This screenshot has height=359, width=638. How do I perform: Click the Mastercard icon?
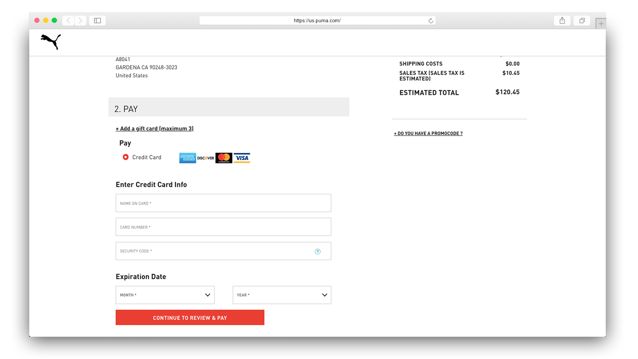(x=223, y=157)
